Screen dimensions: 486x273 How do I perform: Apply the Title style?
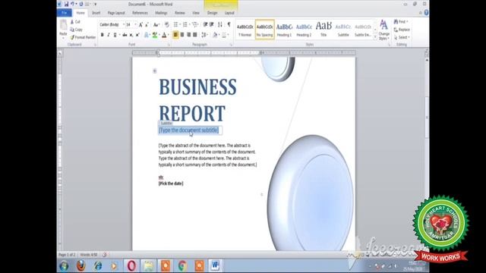(323, 30)
